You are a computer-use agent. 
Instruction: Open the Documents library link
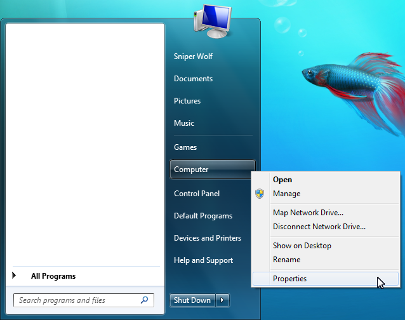(x=193, y=79)
